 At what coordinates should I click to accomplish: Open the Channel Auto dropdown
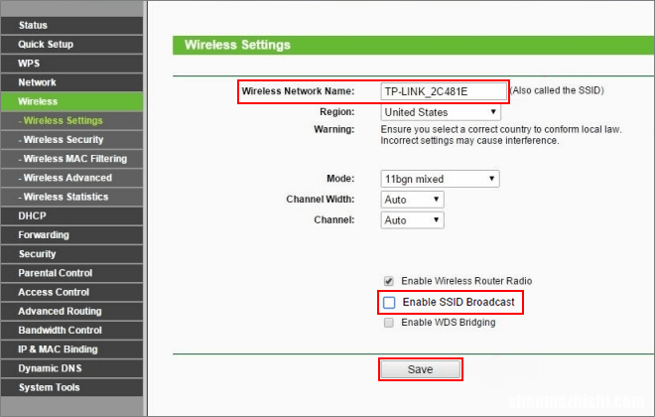point(412,220)
